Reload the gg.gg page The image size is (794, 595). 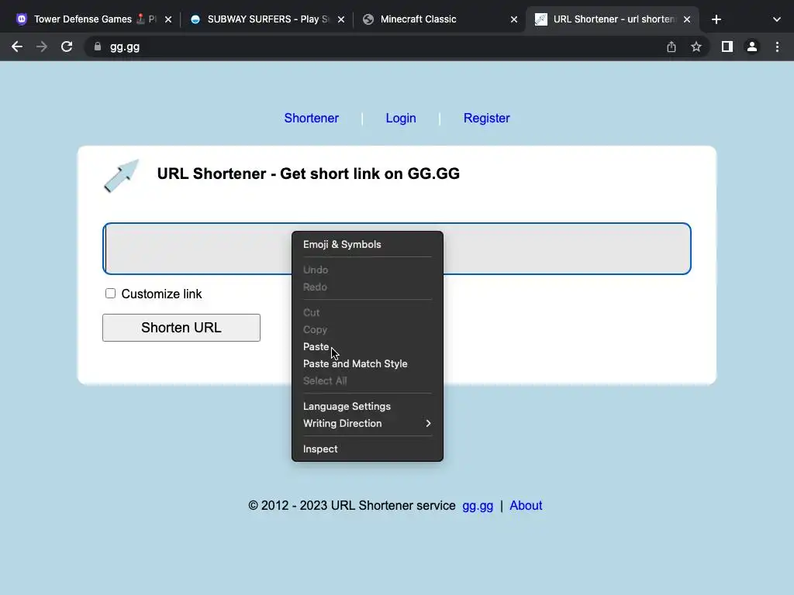point(67,46)
